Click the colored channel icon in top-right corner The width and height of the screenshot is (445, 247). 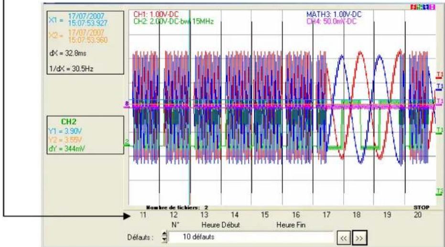tap(423, 7)
